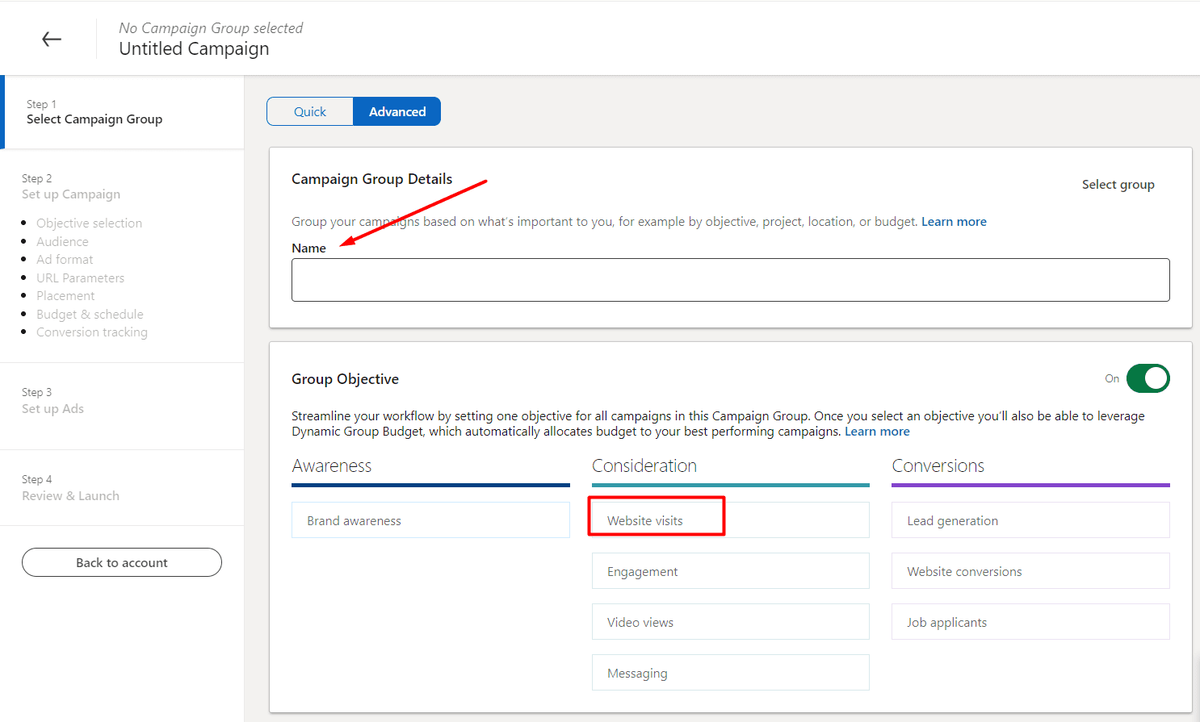The image size is (1200, 722).
Task: Click Budget & schedule in sidebar
Action: [90, 315]
